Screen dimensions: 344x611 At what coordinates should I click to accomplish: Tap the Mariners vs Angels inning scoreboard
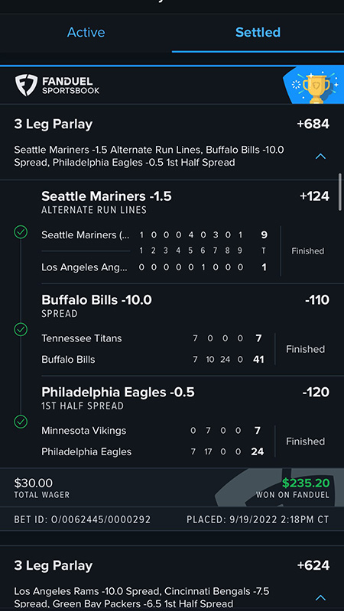[x=154, y=251]
